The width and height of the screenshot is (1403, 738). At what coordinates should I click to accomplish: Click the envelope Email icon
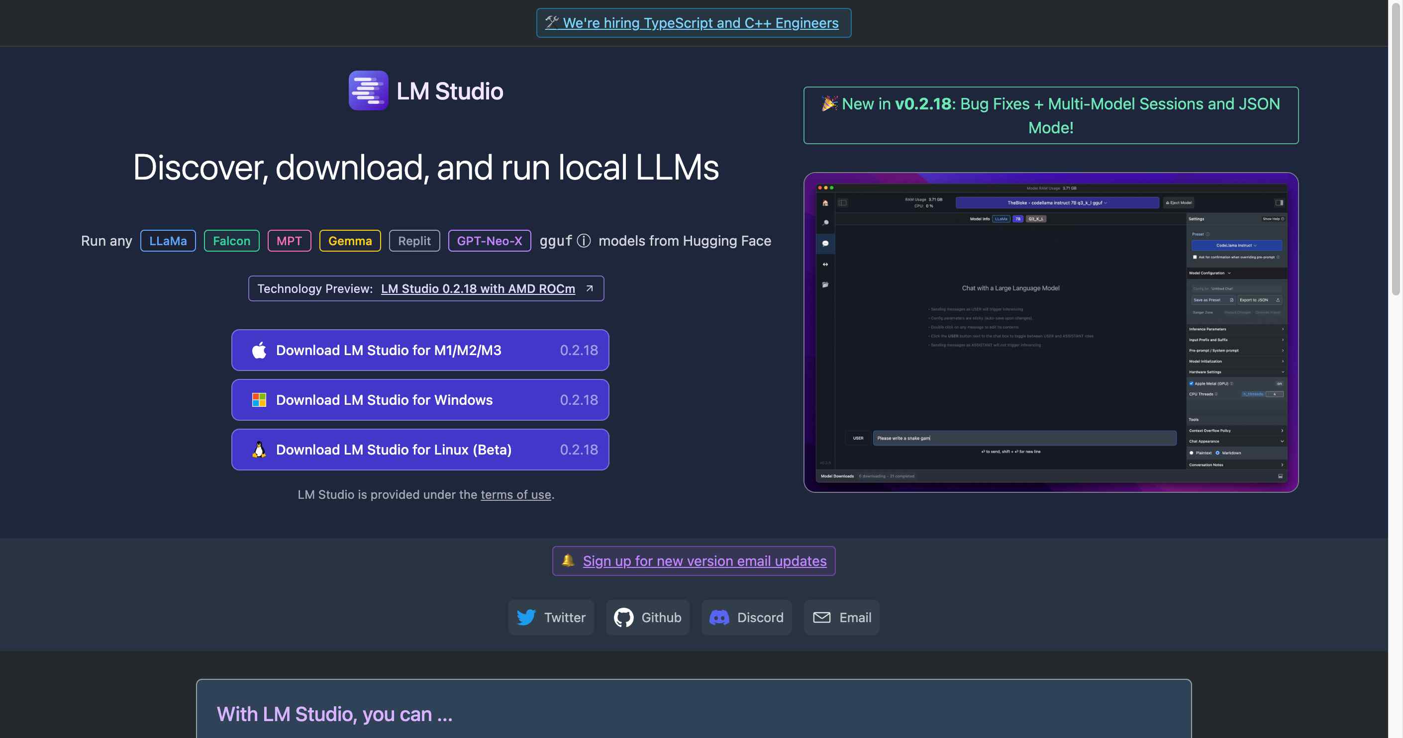821,617
